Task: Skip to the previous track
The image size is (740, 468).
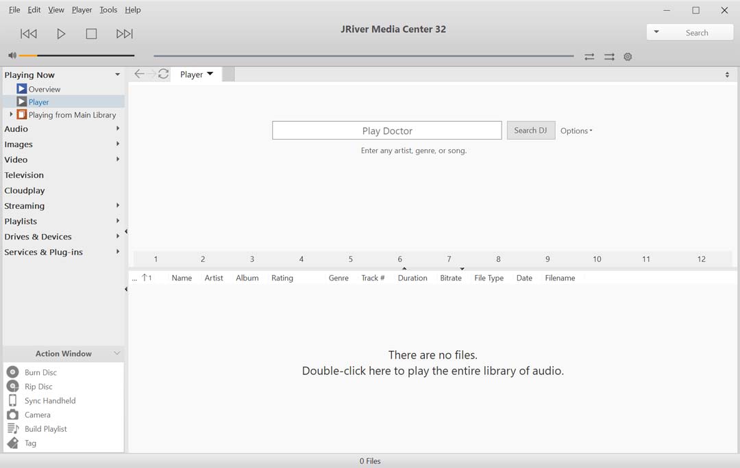Action: tap(28, 34)
